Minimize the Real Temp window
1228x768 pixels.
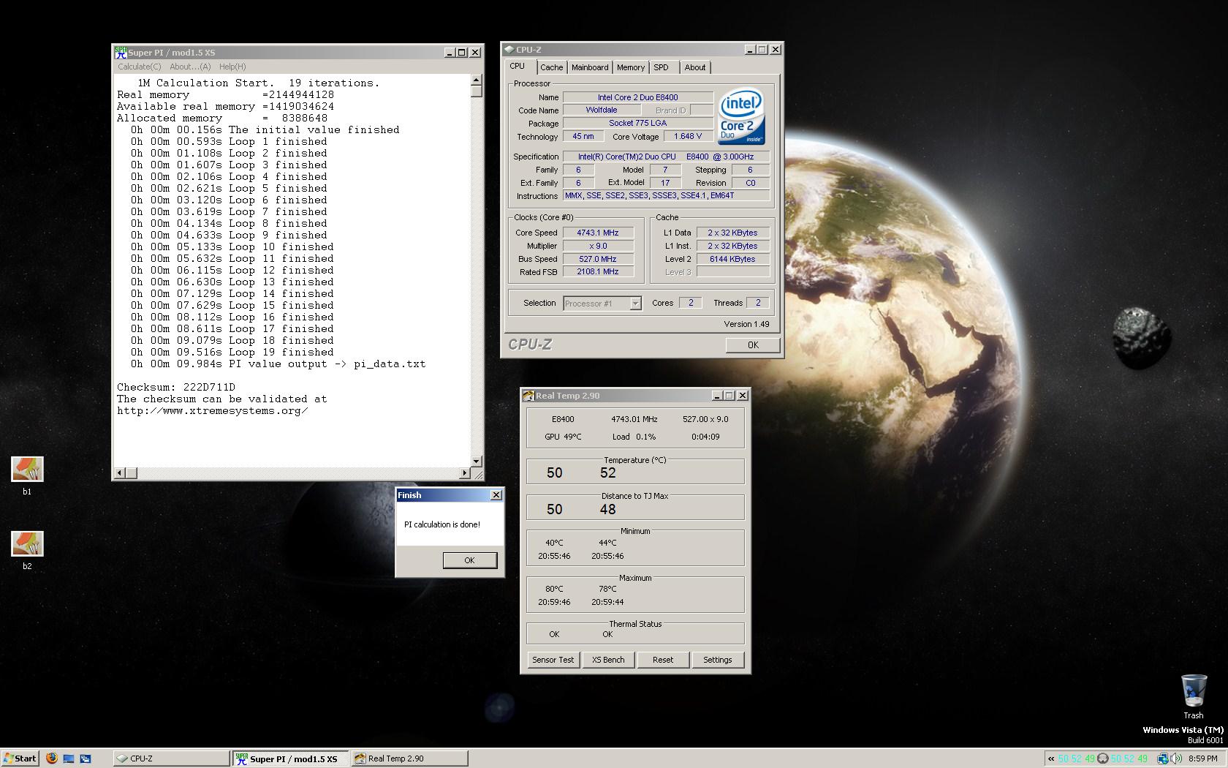pyautogui.click(x=716, y=396)
